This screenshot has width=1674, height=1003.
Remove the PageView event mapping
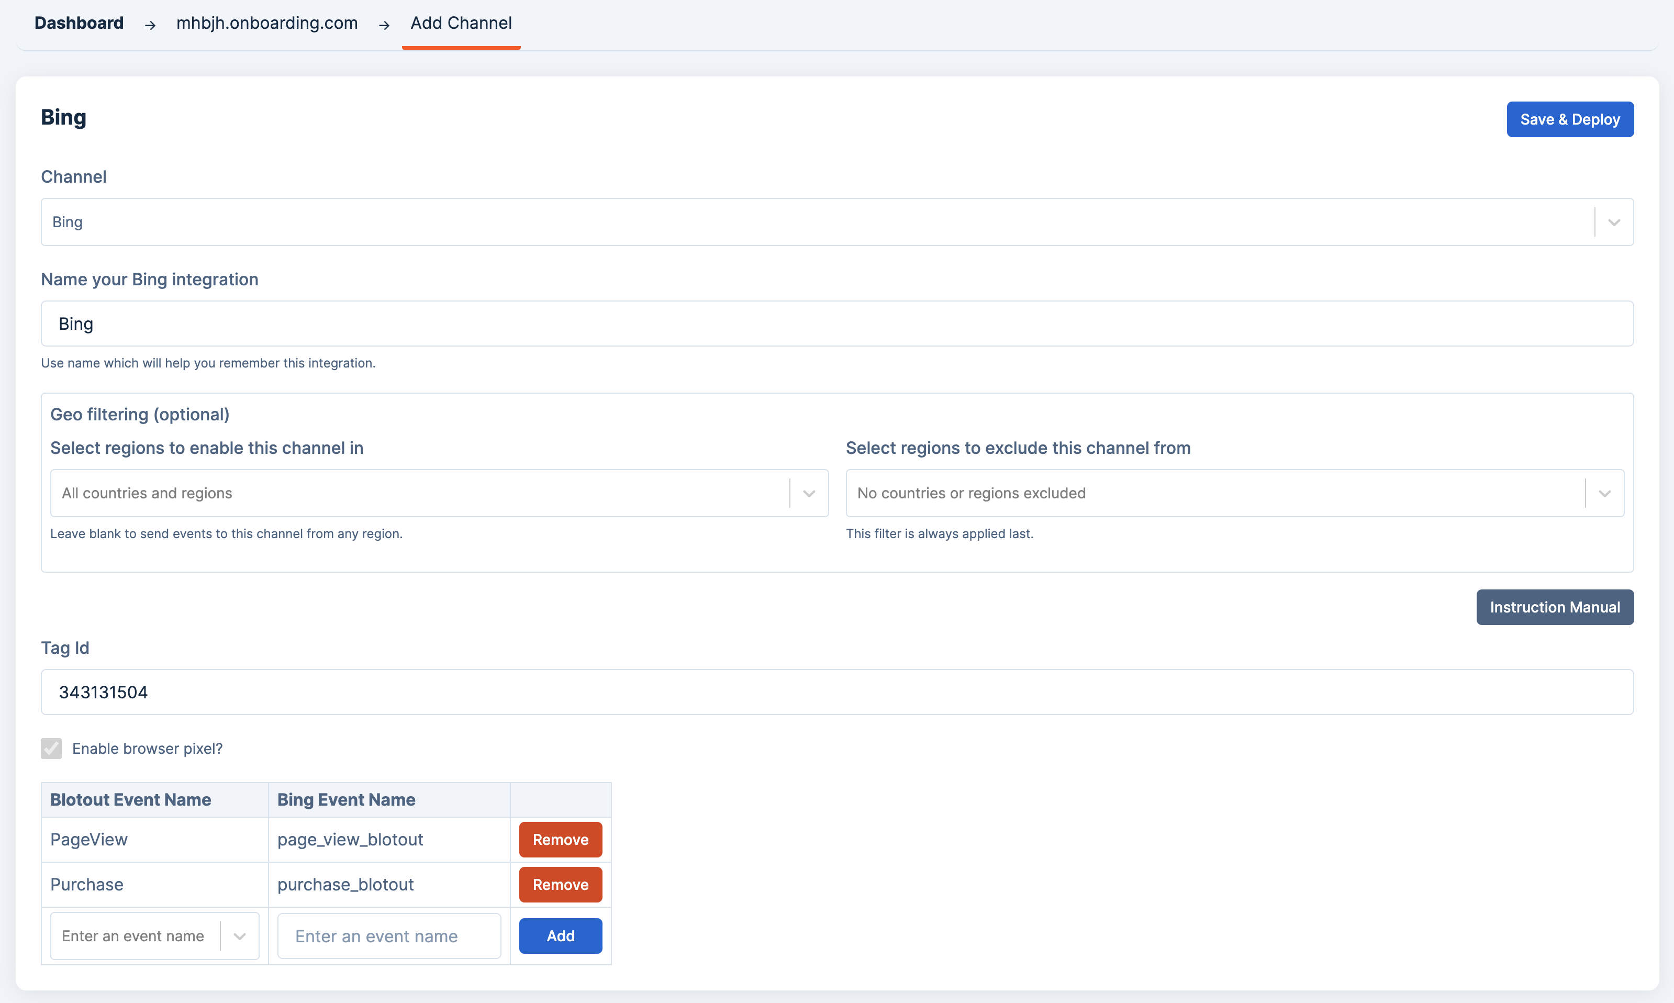(560, 840)
